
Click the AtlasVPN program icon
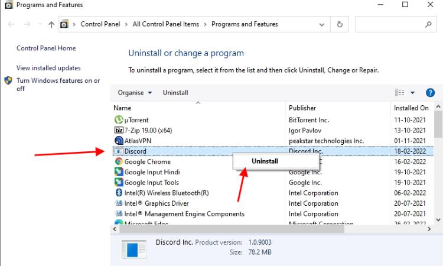click(x=119, y=141)
